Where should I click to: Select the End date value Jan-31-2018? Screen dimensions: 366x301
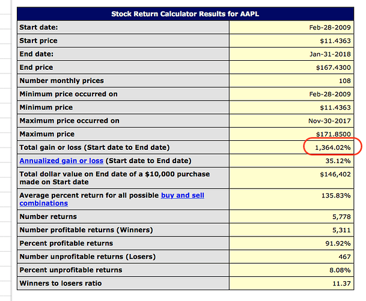330,54
